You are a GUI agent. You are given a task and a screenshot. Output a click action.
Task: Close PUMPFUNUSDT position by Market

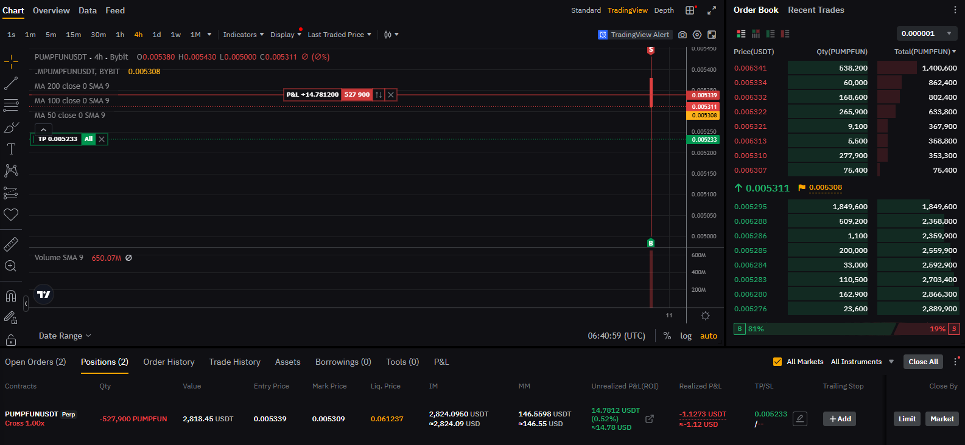point(942,419)
